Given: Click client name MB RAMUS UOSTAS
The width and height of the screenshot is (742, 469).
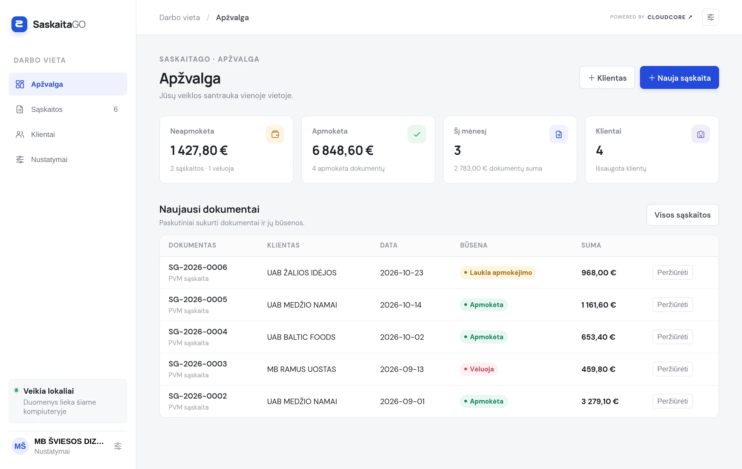Looking at the screenshot, I should [x=301, y=369].
